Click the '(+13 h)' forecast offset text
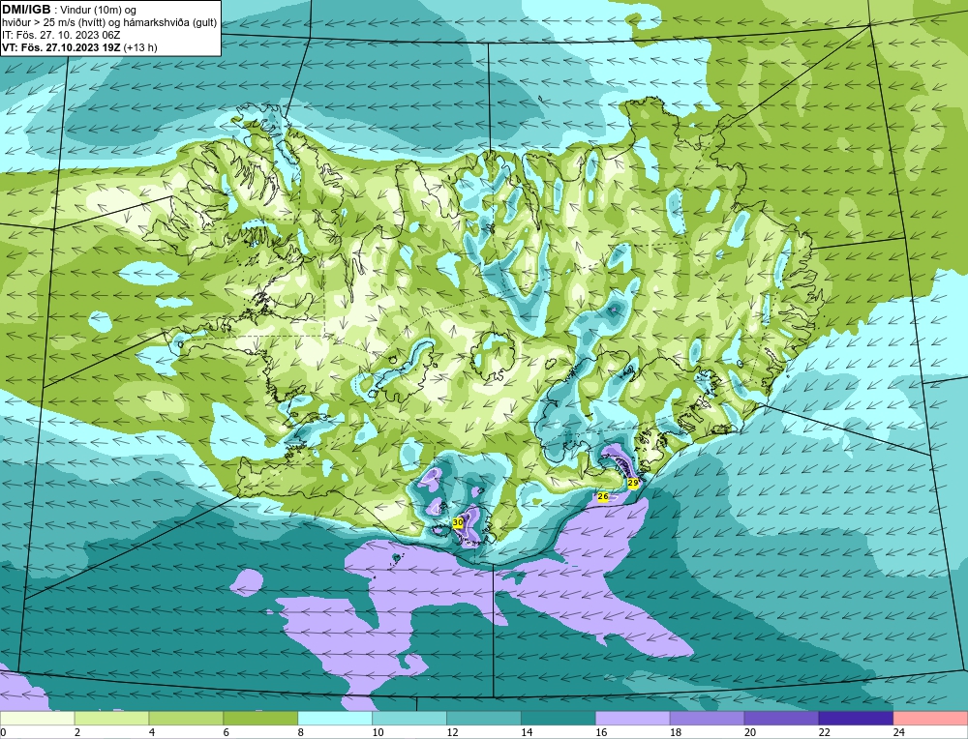The width and height of the screenshot is (968, 739). pyautogui.click(x=140, y=47)
